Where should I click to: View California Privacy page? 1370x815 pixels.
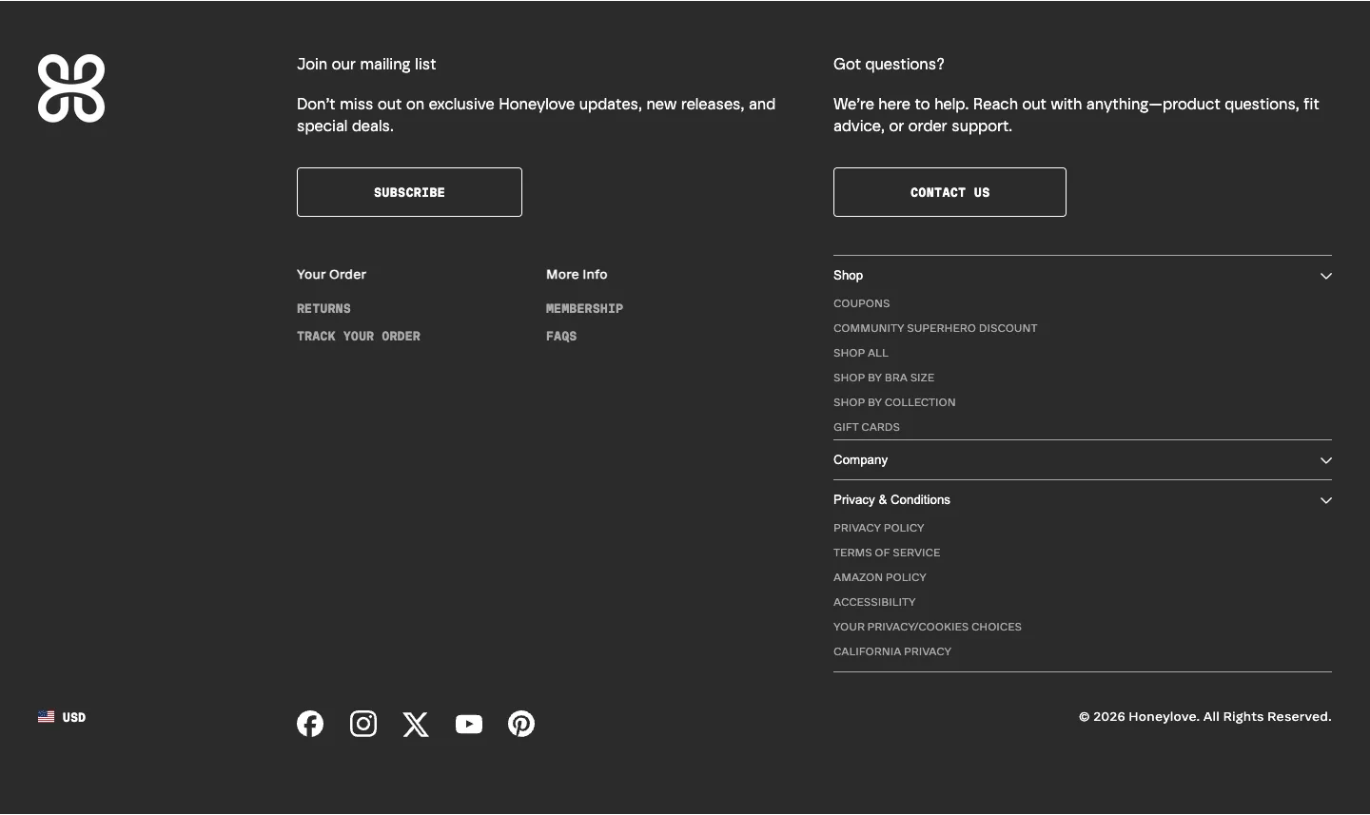pyautogui.click(x=892, y=651)
